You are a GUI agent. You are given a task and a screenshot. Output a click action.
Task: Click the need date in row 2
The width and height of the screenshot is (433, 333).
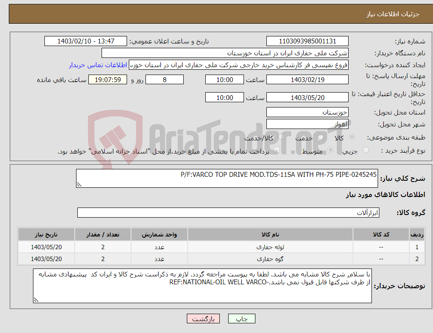click(x=46, y=259)
